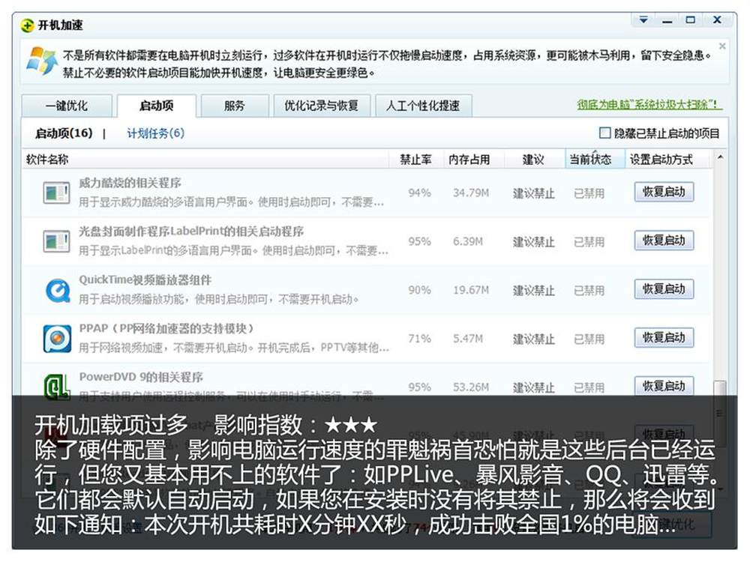The image size is (750, 562).
Task: Select 光盘封面制作程序LabelPrint entry title
Action: (x=191, y=232)
